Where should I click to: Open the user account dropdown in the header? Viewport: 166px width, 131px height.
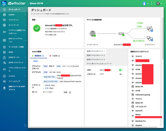tap(145, 4)
